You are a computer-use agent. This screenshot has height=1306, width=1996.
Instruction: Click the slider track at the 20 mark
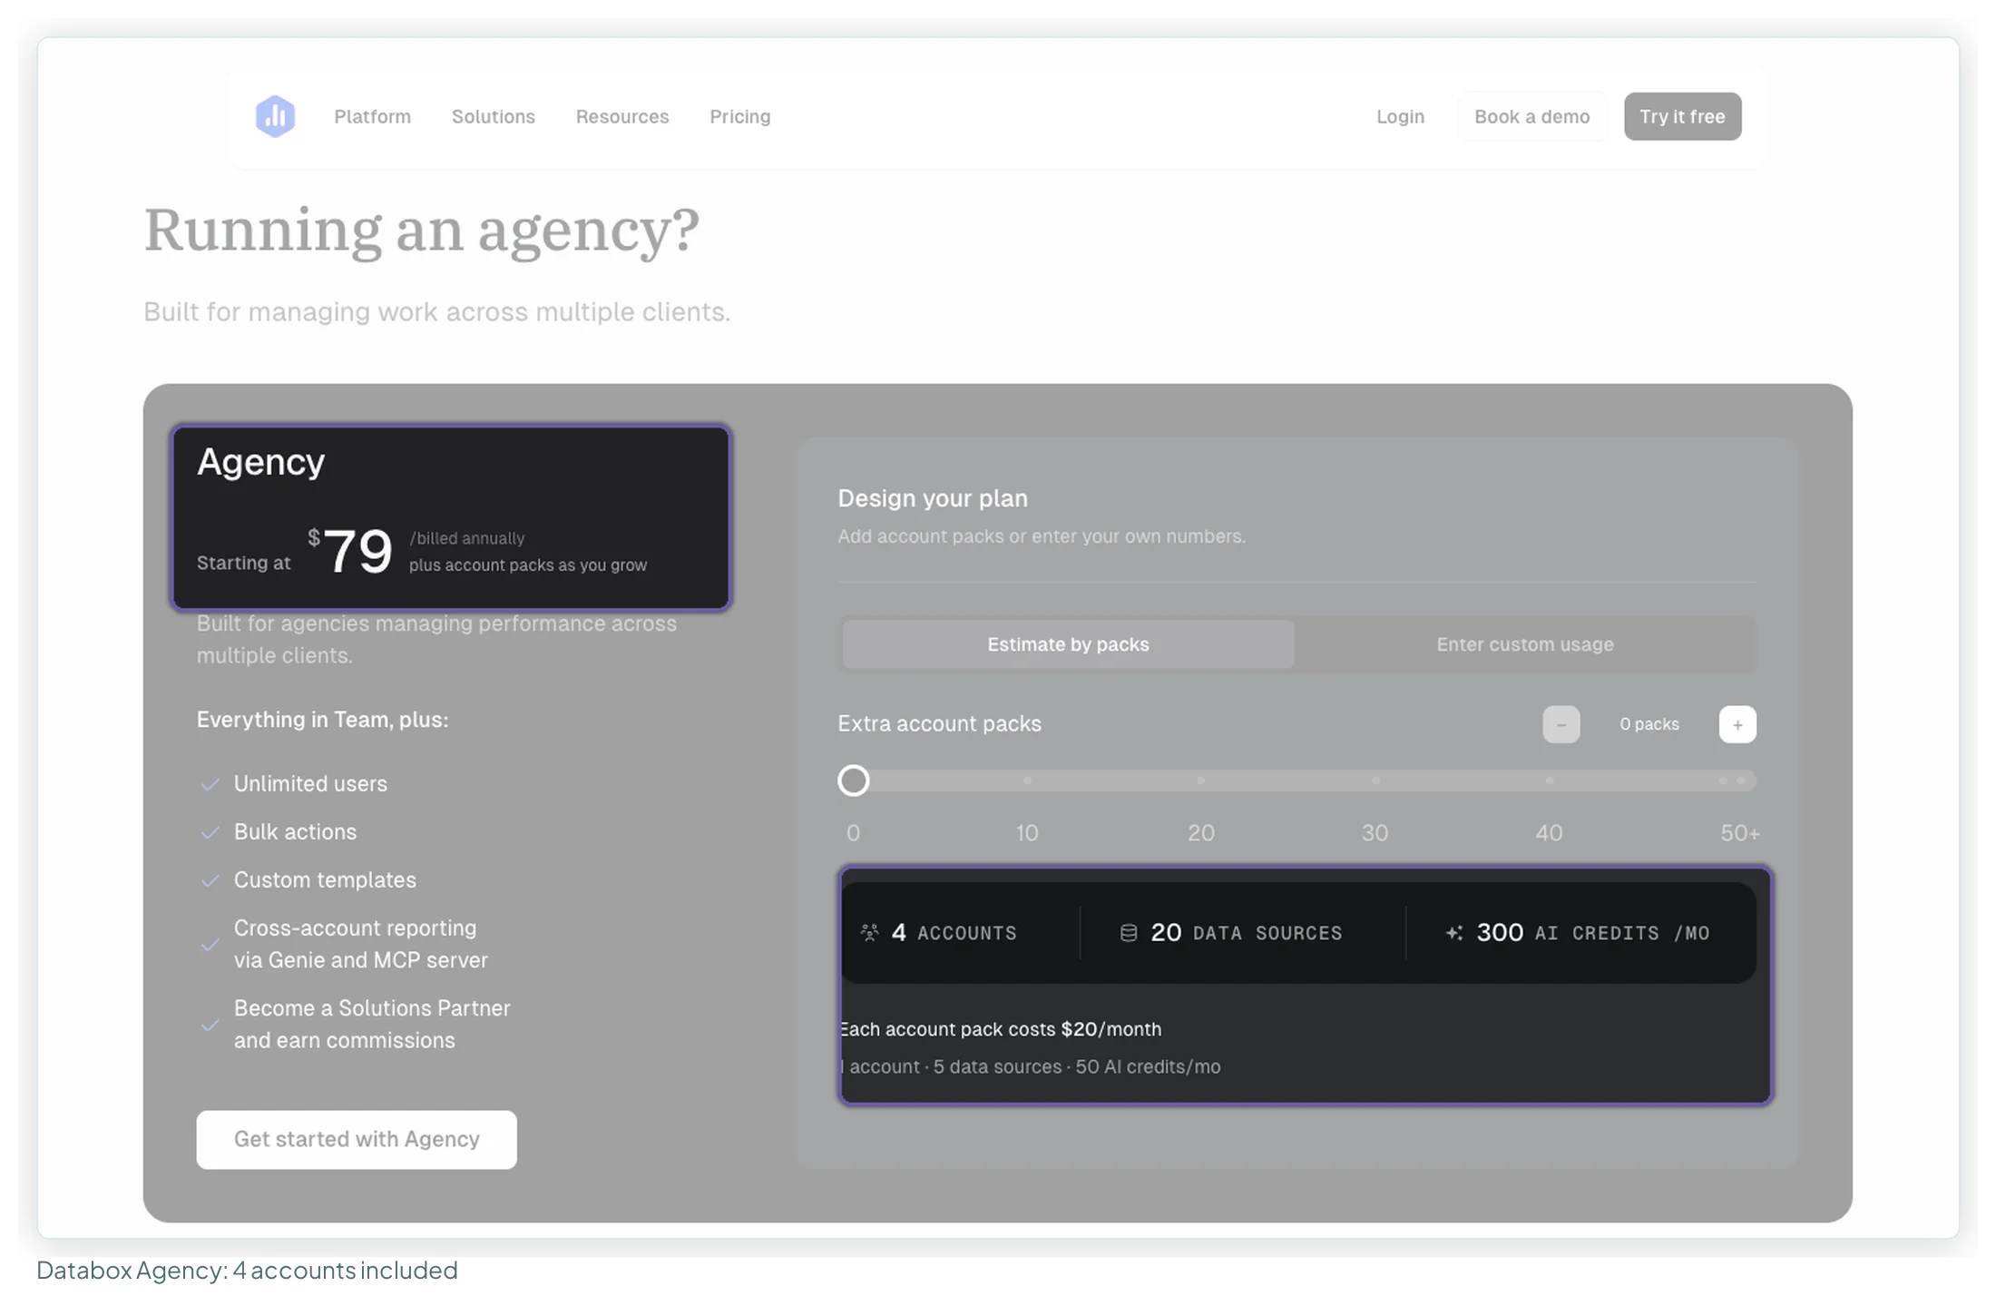click(x=1200, y=781)
